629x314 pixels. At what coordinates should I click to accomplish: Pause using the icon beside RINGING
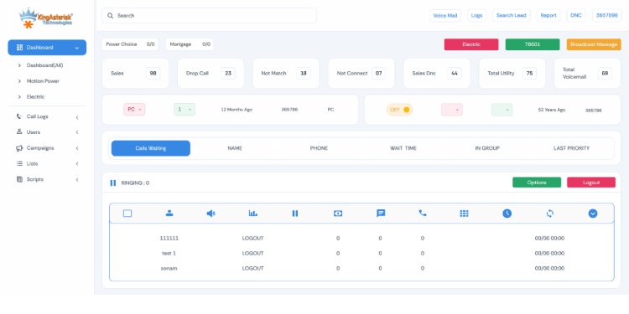[113, 183]
